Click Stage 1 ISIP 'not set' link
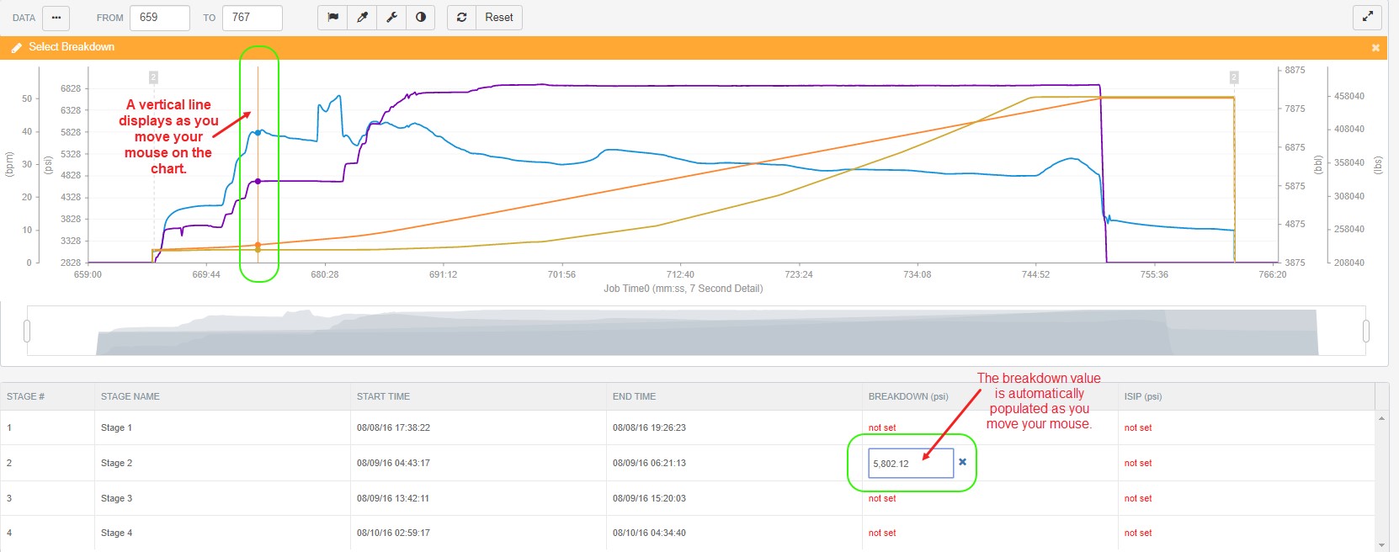 [1138, 427]
